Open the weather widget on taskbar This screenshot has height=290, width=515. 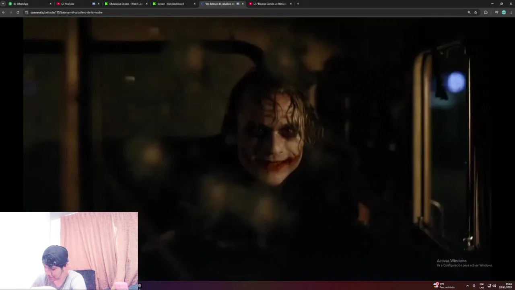pos(444,286)
